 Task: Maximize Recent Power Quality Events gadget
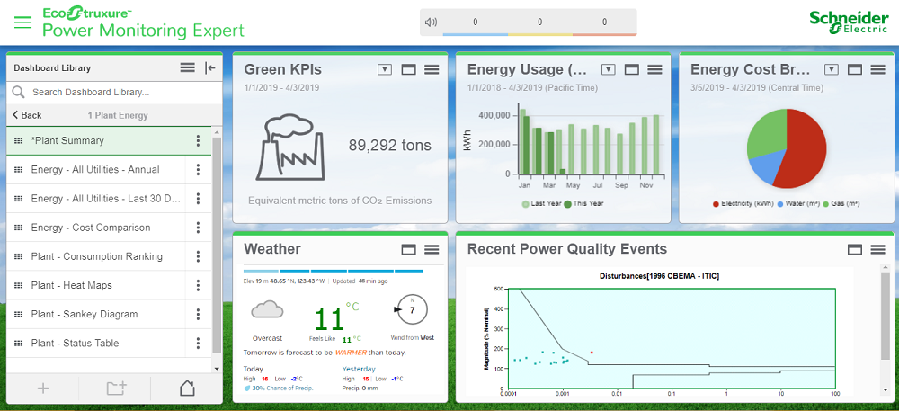pyautogui.click(x=855, y=249)
